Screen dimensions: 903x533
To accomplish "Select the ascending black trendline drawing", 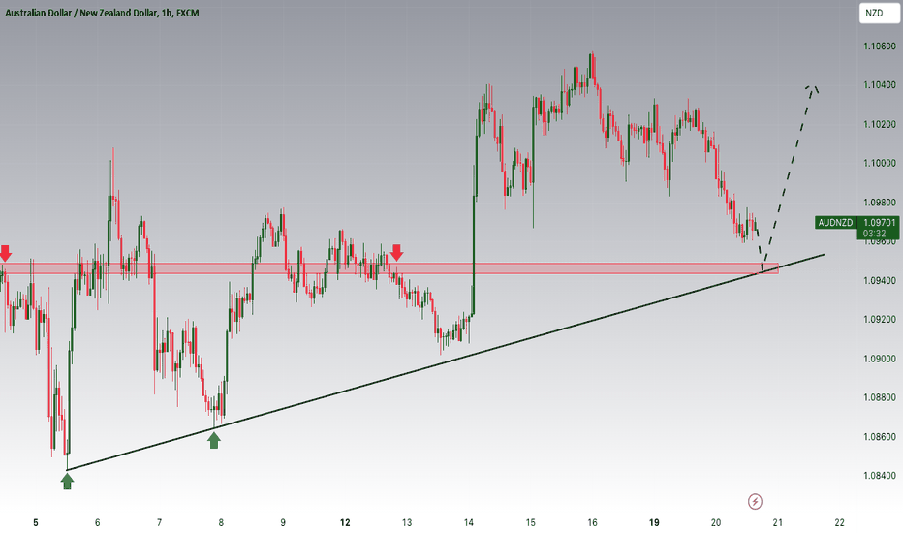I will [x=446, y=361].
